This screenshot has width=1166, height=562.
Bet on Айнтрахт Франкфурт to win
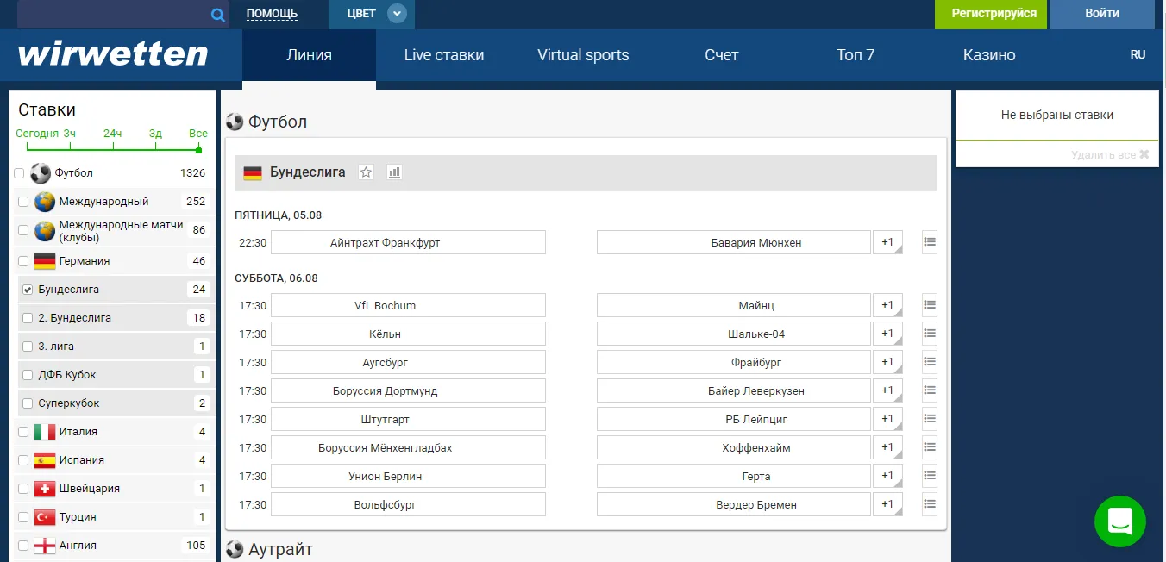tap(408, 242)
